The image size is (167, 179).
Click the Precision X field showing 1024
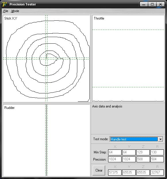(x=115, y=159)
